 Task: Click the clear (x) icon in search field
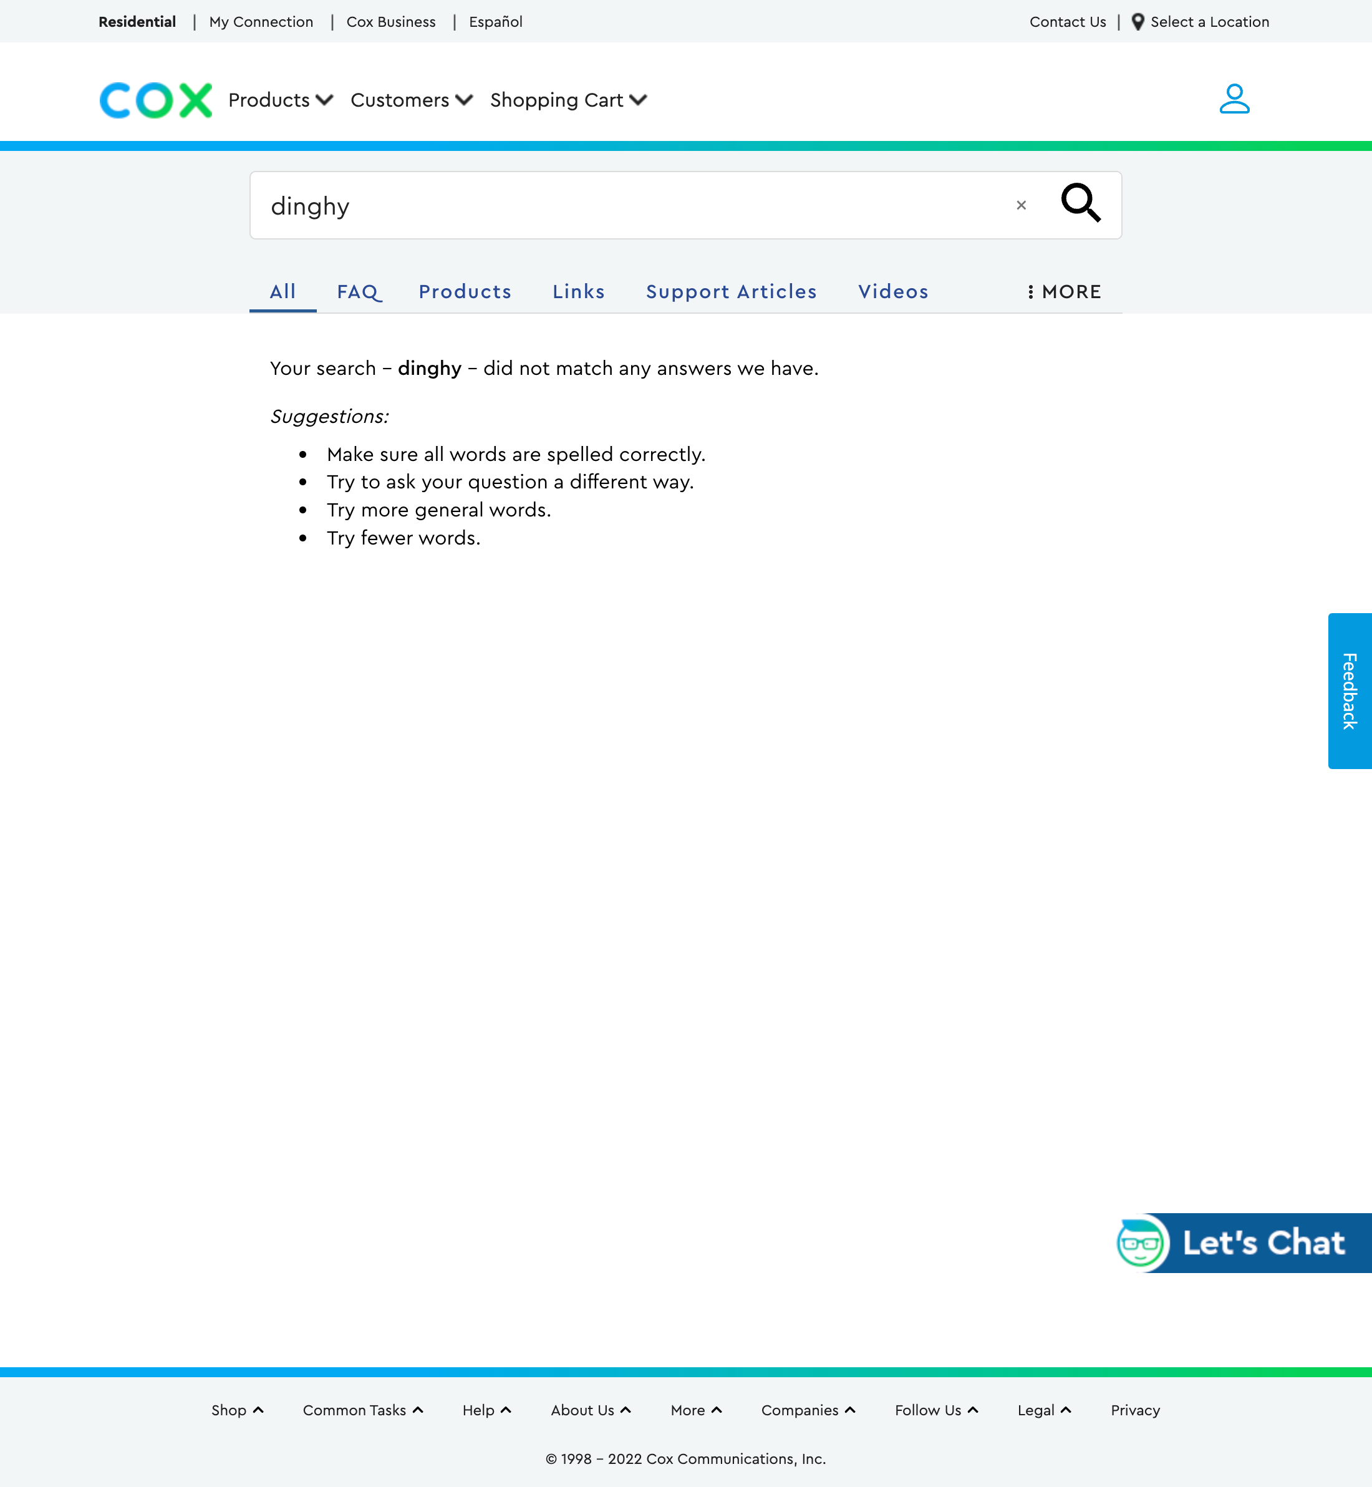click(1021, 205)
